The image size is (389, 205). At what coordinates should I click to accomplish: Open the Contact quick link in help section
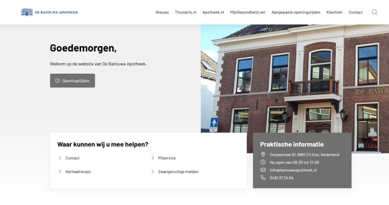click(72, 158)
